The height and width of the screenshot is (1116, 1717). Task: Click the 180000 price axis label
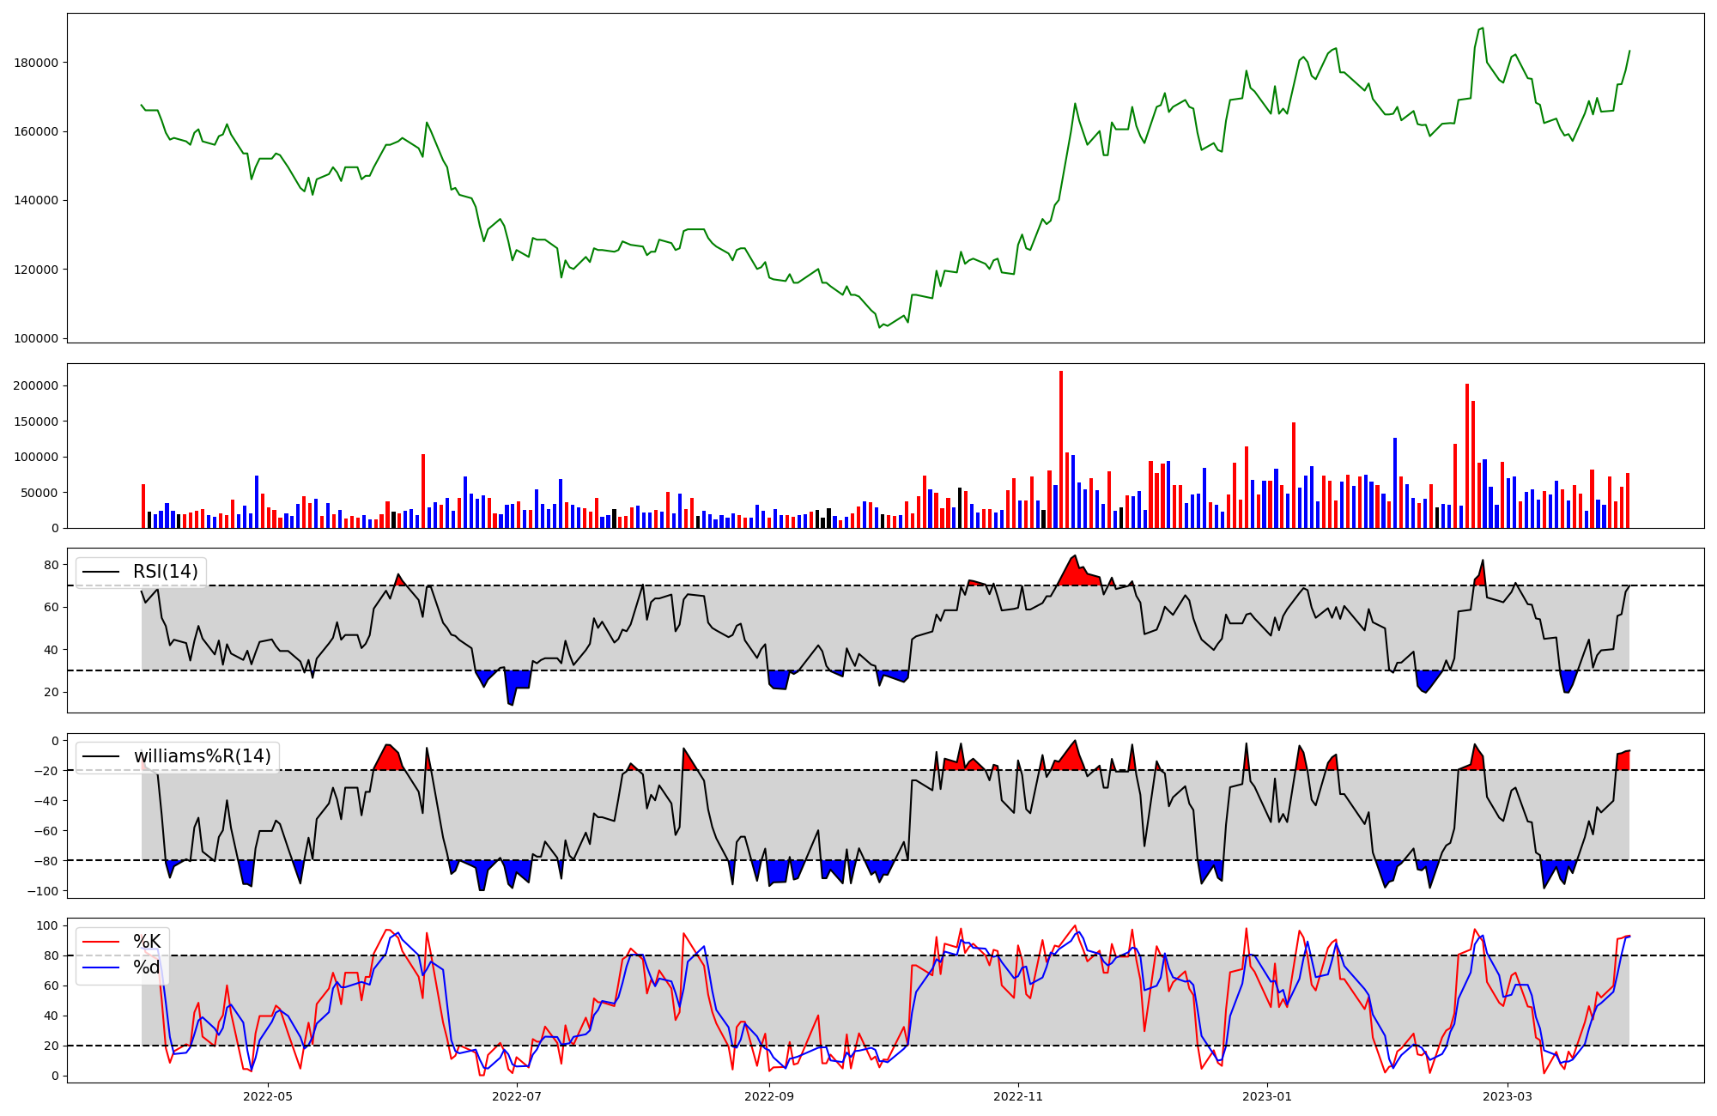click(36, 63)
